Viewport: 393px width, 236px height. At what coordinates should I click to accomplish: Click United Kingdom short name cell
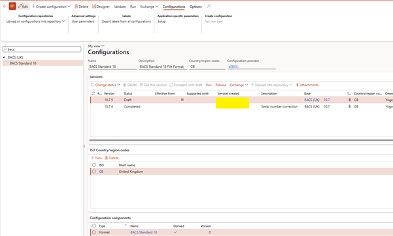131,171
